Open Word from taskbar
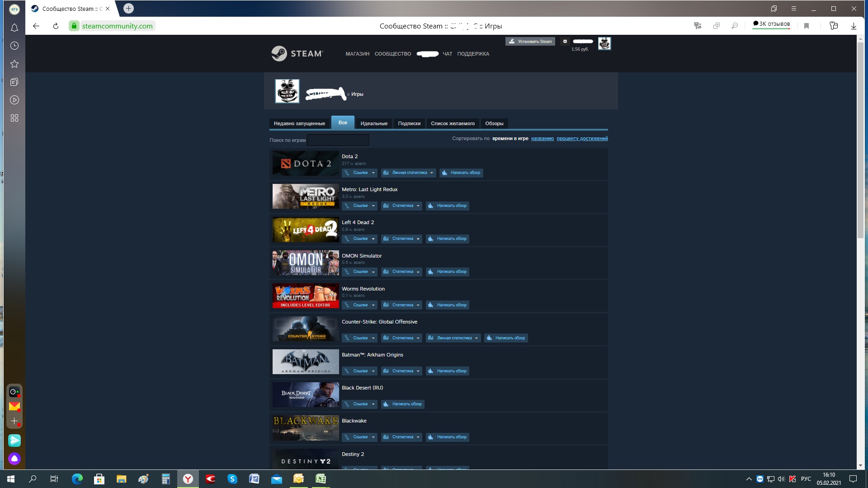Image resolution: width=868 pixels, height=488 pixels. point(254,479)
